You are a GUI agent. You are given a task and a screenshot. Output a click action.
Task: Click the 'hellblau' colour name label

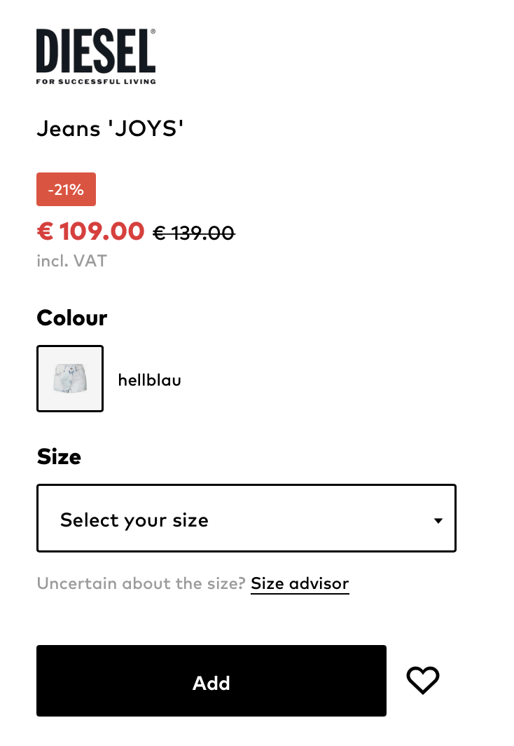[150, 380]
